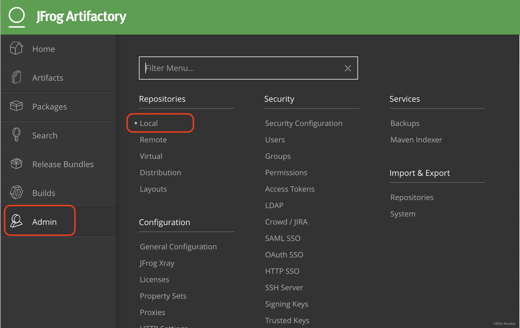Open Users under Security

point(275,140)
